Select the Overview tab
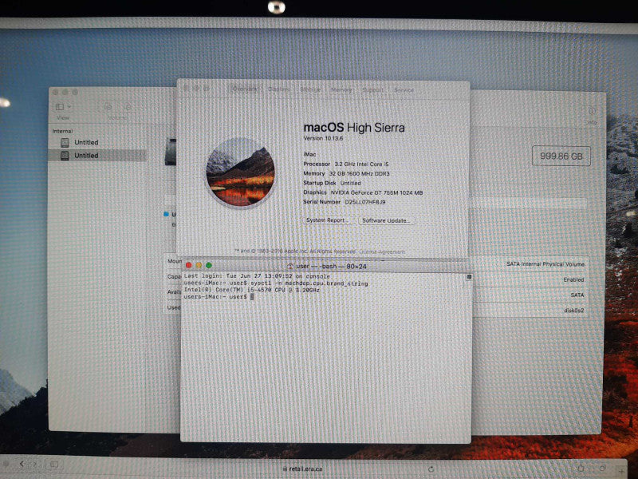This screenshot has height=479, width=638. point(245,89)
